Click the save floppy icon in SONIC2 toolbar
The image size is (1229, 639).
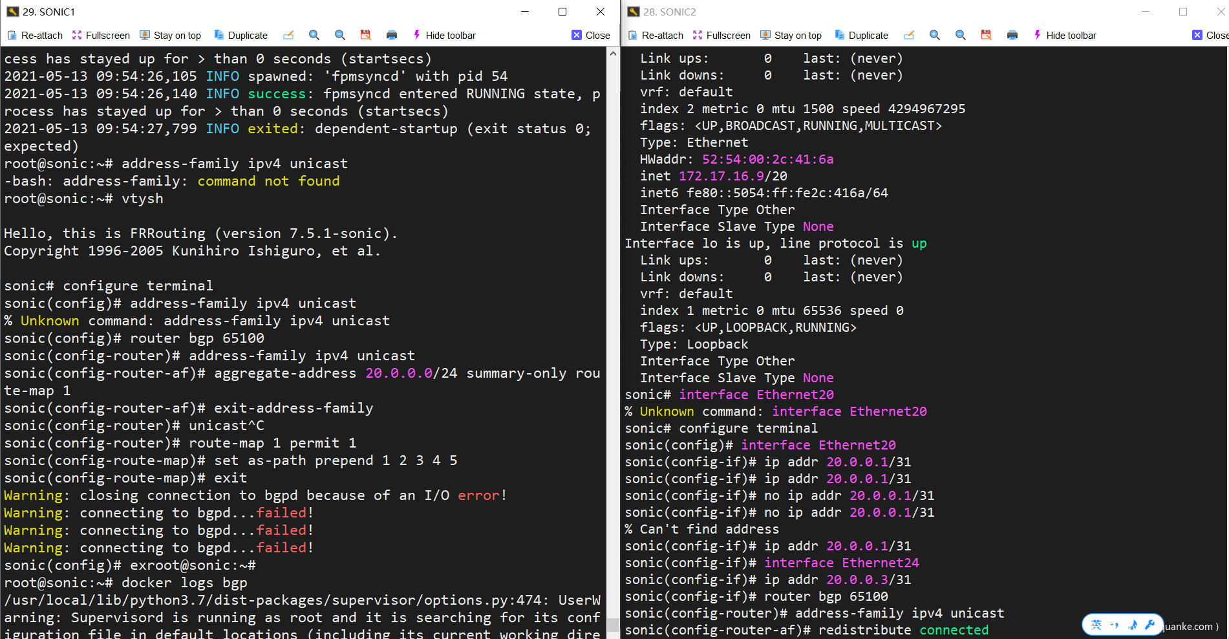(x=987, y=35)
